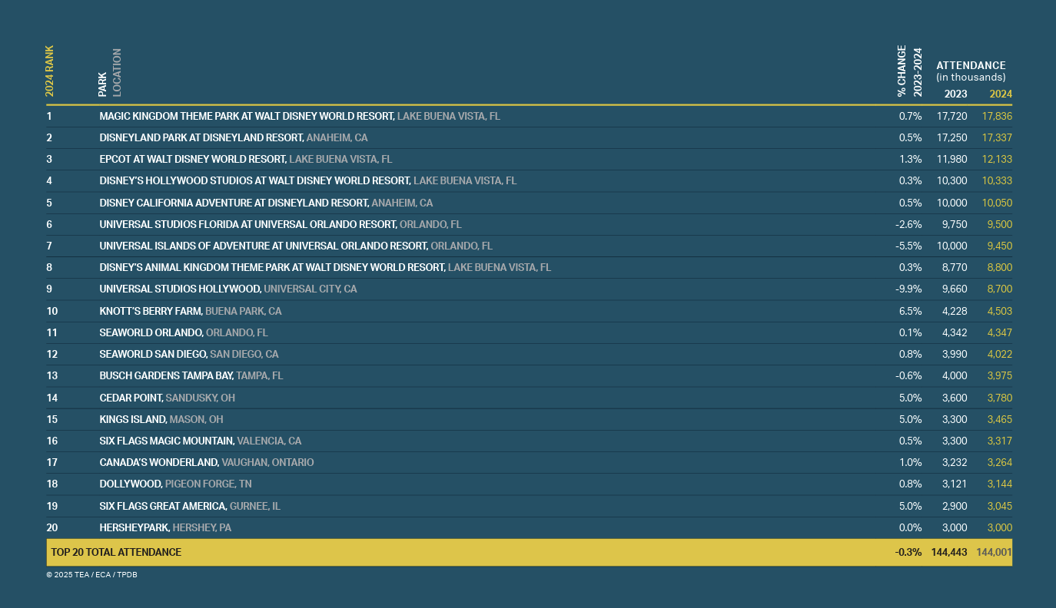Click the Disneyland Park at Disneyland Resort entry
The width and height of the screenshot is (1056, 608).
point(201,137)
